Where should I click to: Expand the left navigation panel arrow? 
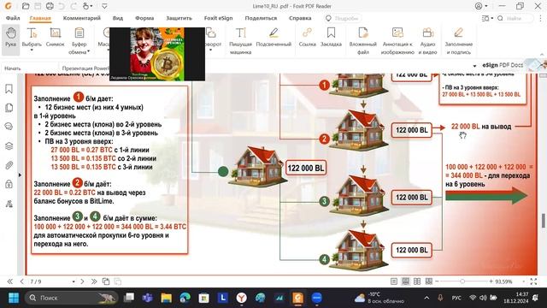(x=20, y=175)
